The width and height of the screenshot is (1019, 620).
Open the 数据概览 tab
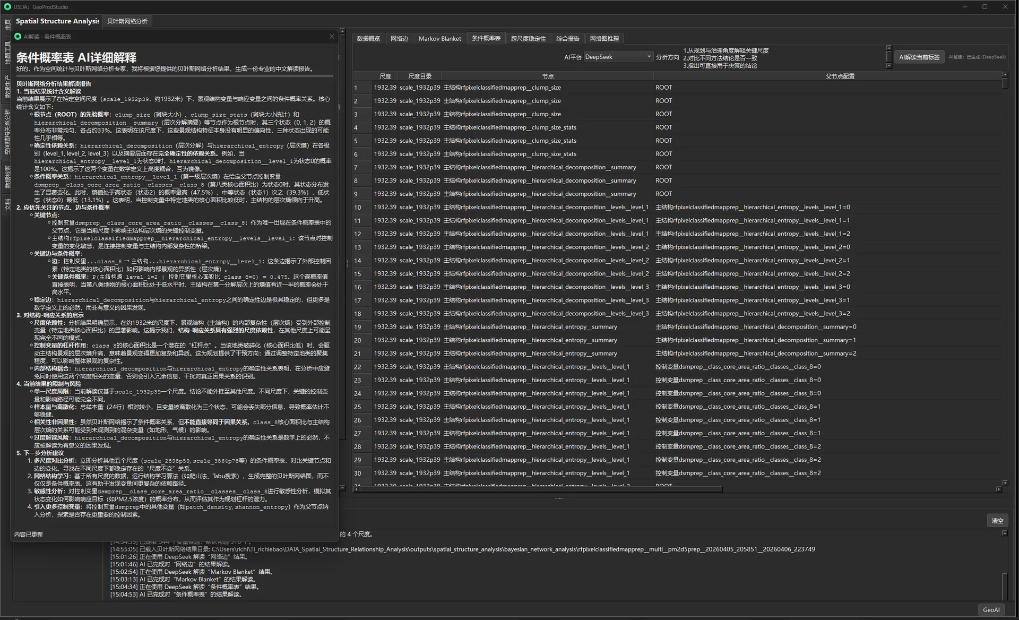click(x=368, y=39)
